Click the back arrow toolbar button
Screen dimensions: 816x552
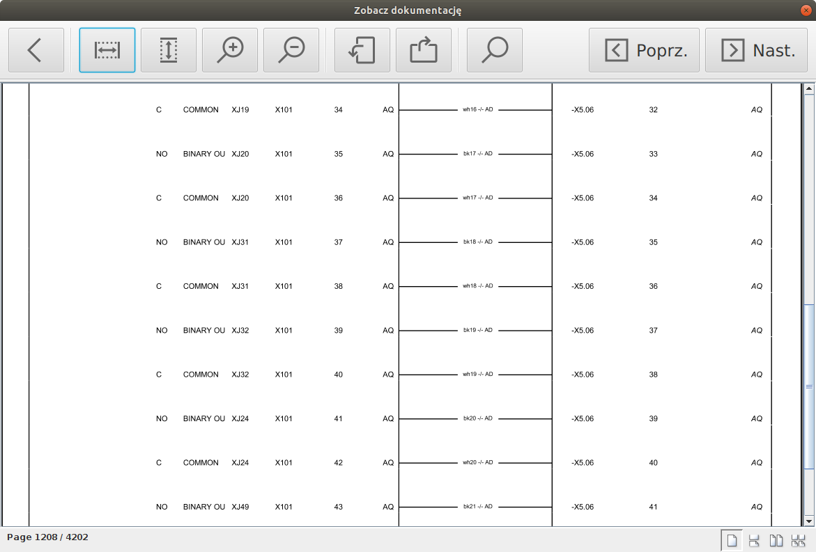pyautogui.click(x=36, y=50)
